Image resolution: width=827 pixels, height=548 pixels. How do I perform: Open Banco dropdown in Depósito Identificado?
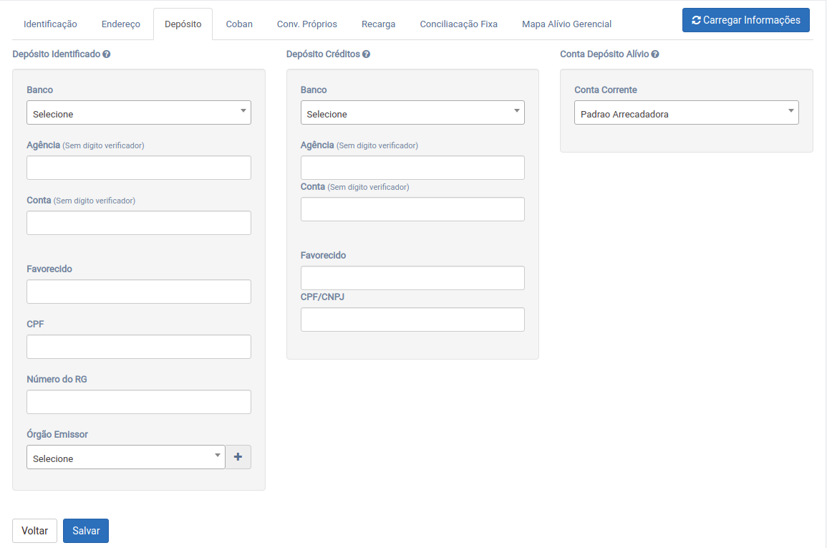tap(139, 113)
